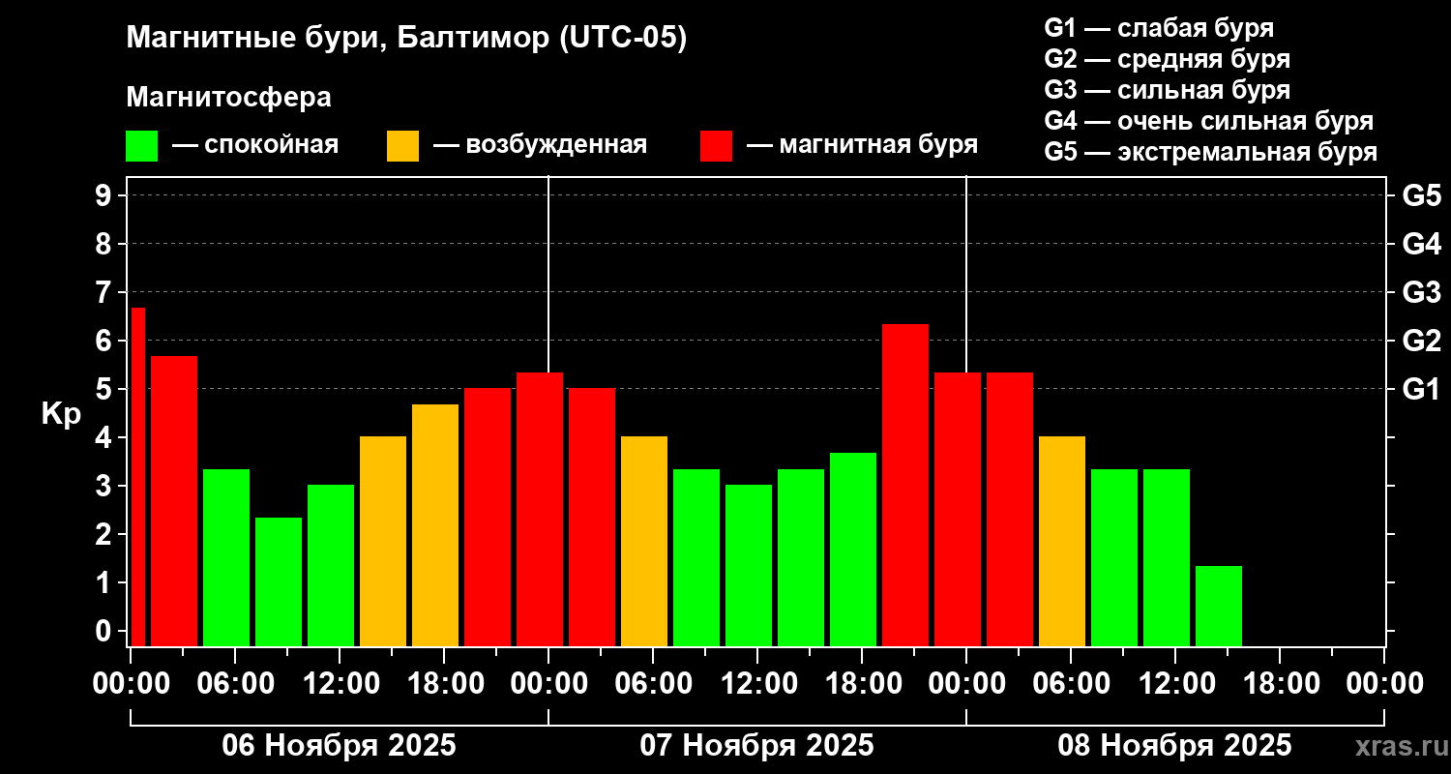
Task: Click the G4 label on the right axis
Action: click(x=1422, y=244)
